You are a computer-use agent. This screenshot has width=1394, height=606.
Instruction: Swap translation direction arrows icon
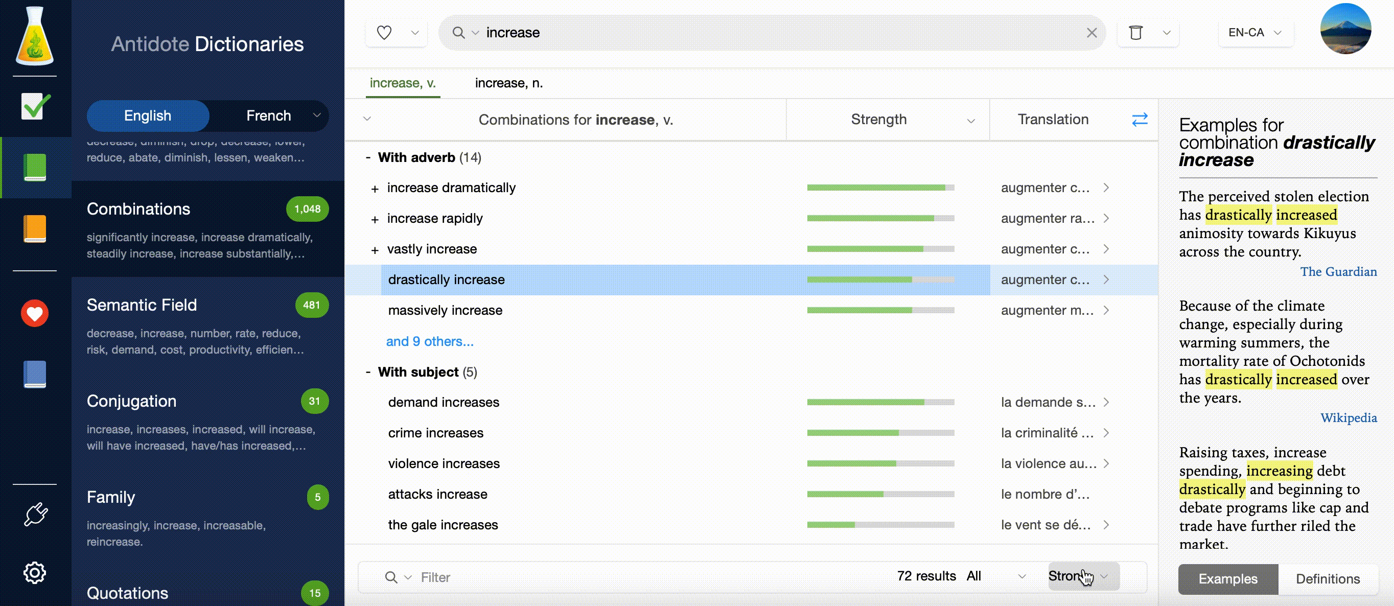1140,120
